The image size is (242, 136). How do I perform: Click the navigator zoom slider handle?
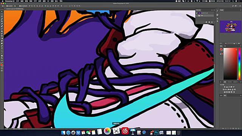click(234, 44)
